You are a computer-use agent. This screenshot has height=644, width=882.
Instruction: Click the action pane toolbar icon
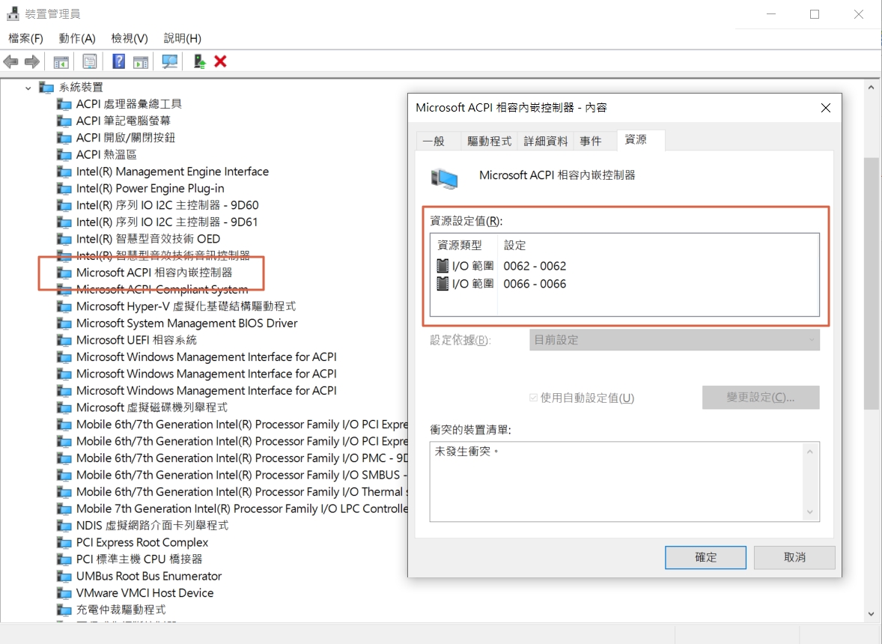click(x=142, y=61)
